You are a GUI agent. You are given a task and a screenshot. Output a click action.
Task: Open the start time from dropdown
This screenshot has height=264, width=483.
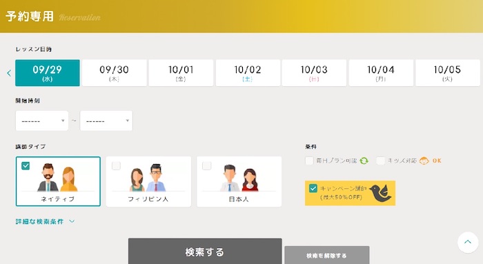[42, 121]
